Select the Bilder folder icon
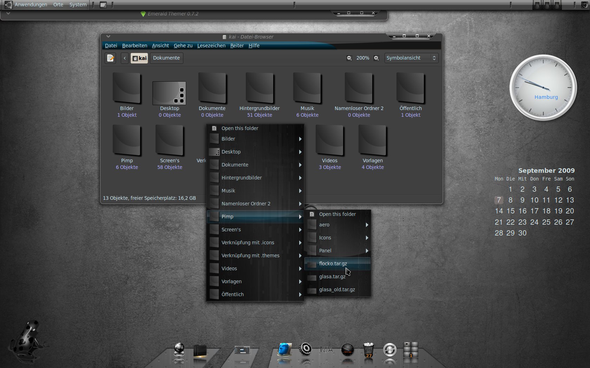 click(127, 88)
